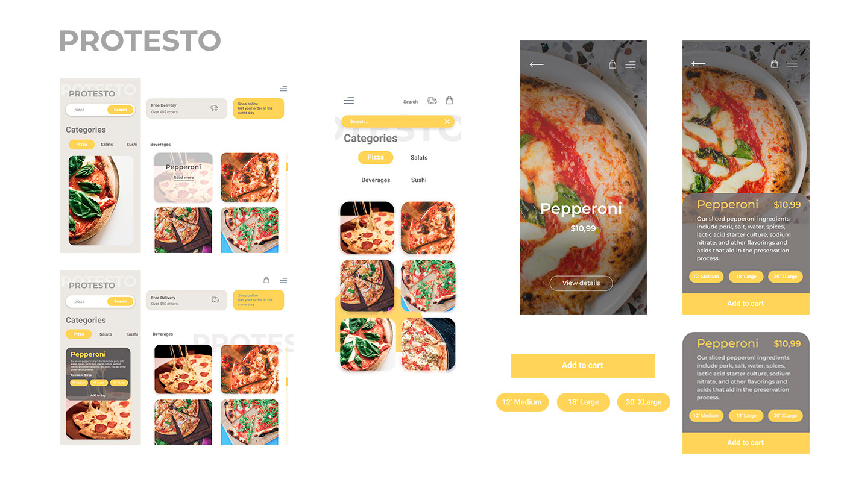This screenshot has width=844, height=482.
Task: Open Read more link on Pepperoni card
Action: [183, 178]
